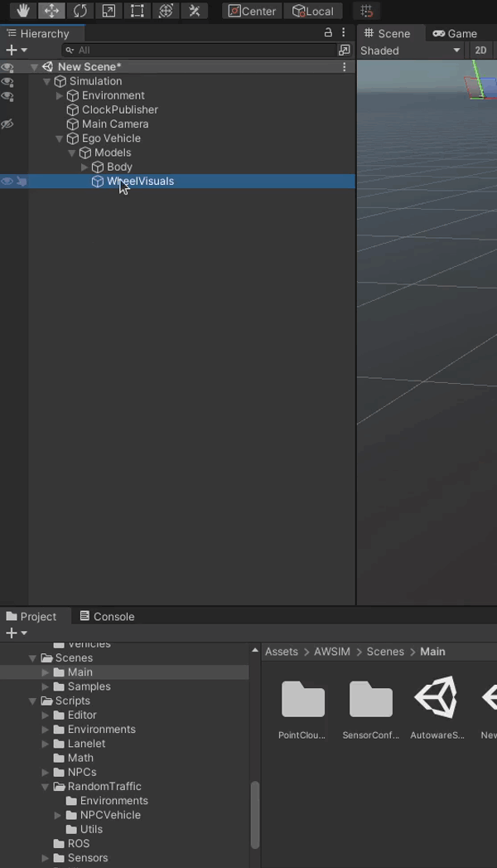The image size is (497, 868).
Task: Toggle grid snapping icon
Action: [367, 11]
